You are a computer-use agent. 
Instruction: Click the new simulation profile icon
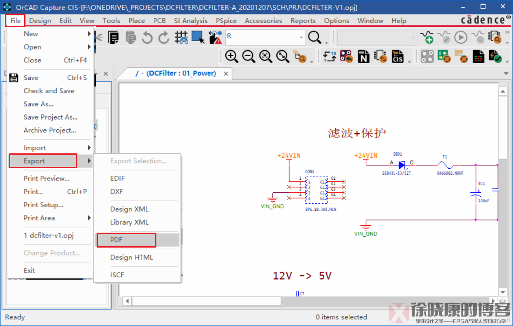pos(427,38)
